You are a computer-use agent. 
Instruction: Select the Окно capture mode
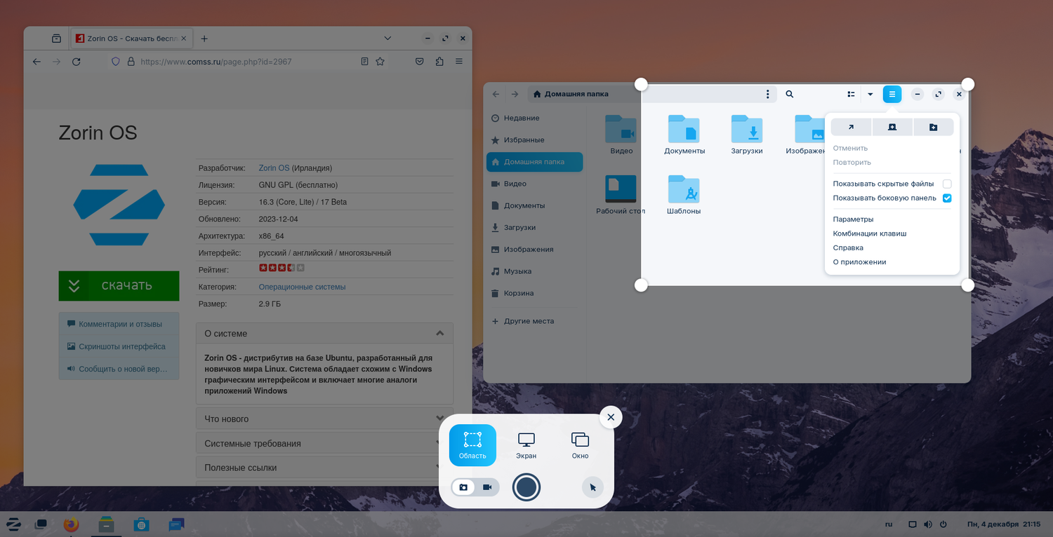click(x=580, y=445)
